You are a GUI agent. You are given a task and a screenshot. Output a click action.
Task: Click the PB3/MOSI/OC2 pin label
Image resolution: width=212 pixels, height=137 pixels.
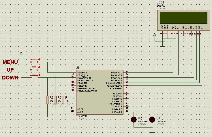(x=85, y=81)
